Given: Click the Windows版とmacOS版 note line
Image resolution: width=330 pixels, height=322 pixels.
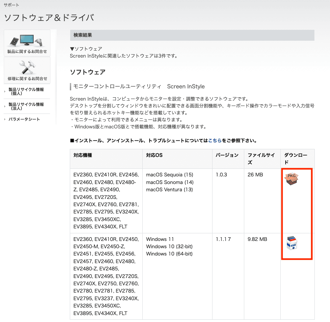Looking at the screenshot, I should (x=138, y=127).
